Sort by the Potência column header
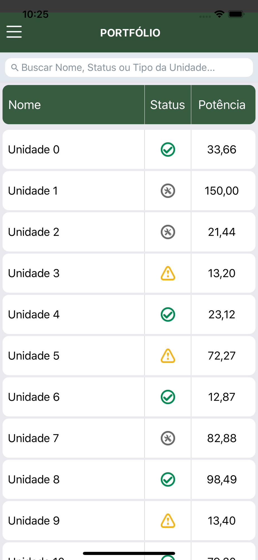This screenshot has width=258, height=560. pos(222,105)
